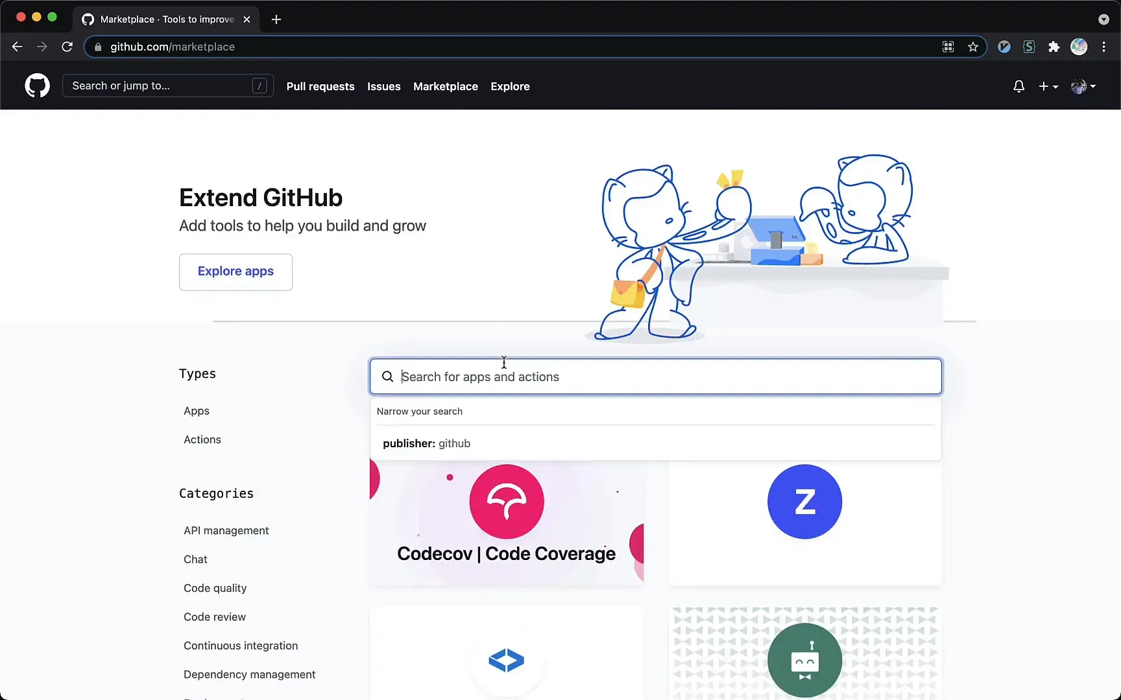The image size is (1121, 700).
Task: Click the Extend GitHub heading
Action: 261,198
